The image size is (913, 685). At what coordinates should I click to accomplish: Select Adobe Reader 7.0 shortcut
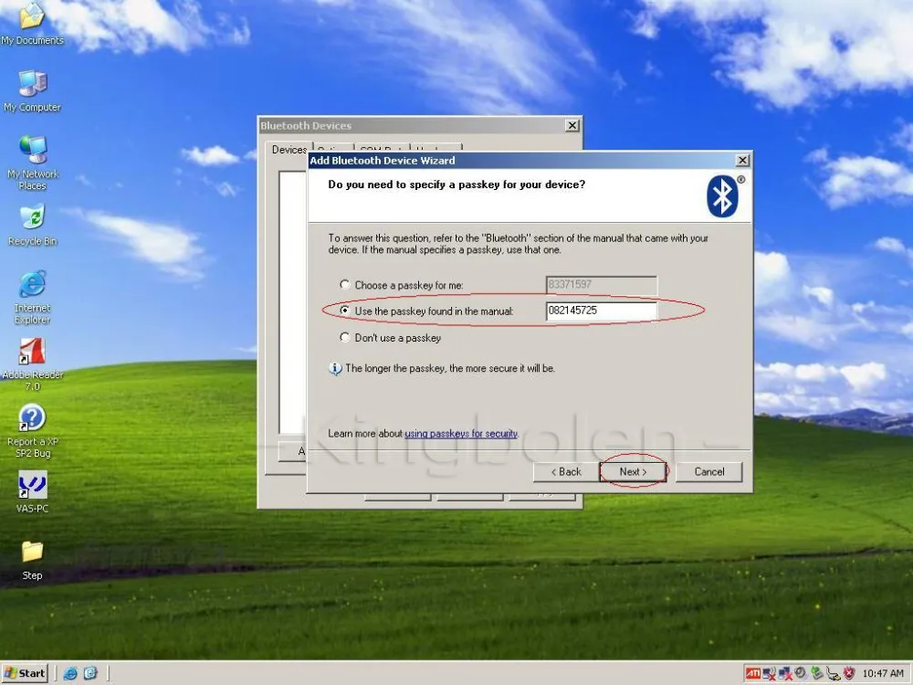click(x=32, y=364)
